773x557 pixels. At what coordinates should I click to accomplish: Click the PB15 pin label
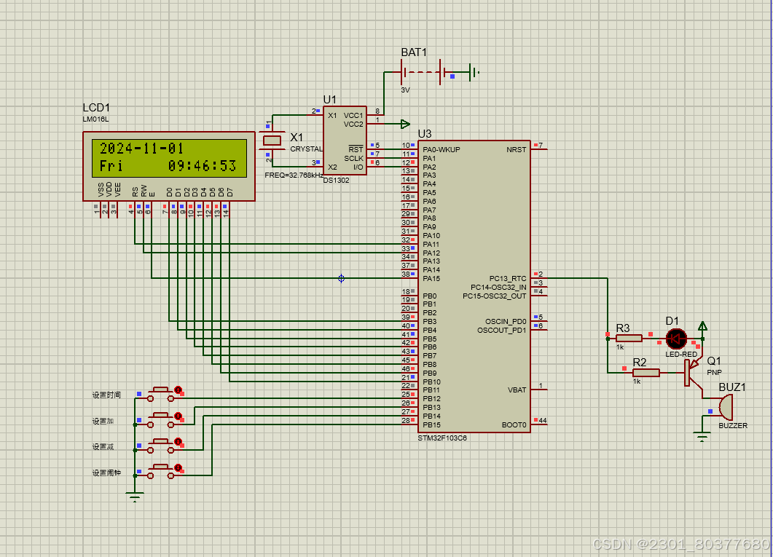(431, 425)
